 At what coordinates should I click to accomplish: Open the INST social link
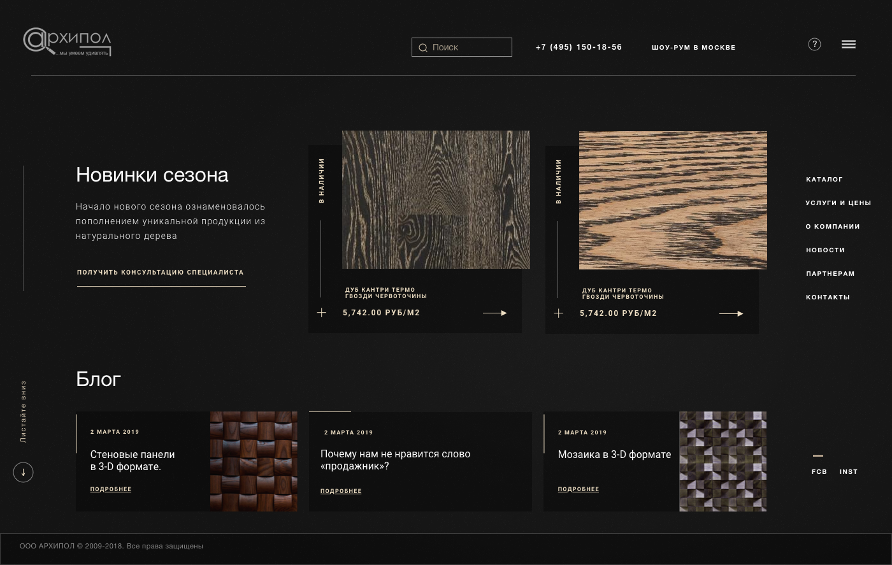[849, 472]
